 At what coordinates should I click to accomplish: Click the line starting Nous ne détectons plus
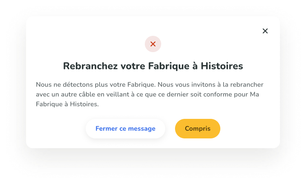[x=150, y=85]
